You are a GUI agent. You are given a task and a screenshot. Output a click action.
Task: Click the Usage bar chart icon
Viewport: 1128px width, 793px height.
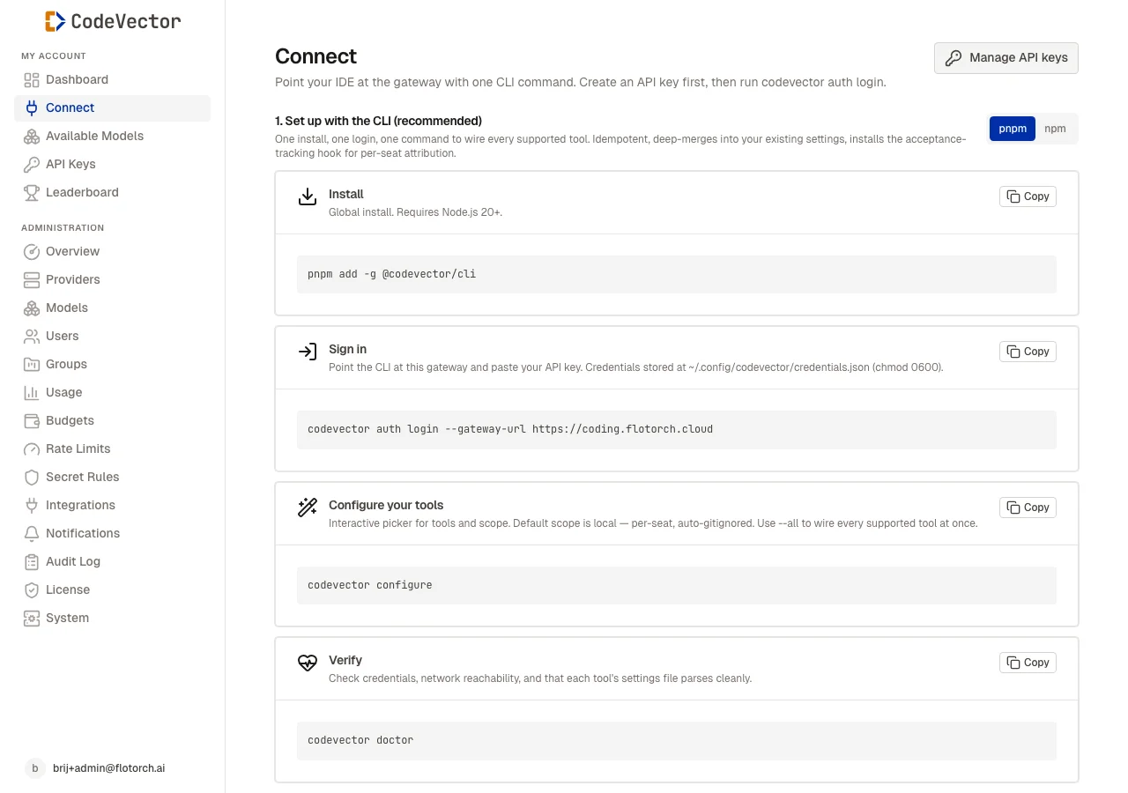(32, 393)
